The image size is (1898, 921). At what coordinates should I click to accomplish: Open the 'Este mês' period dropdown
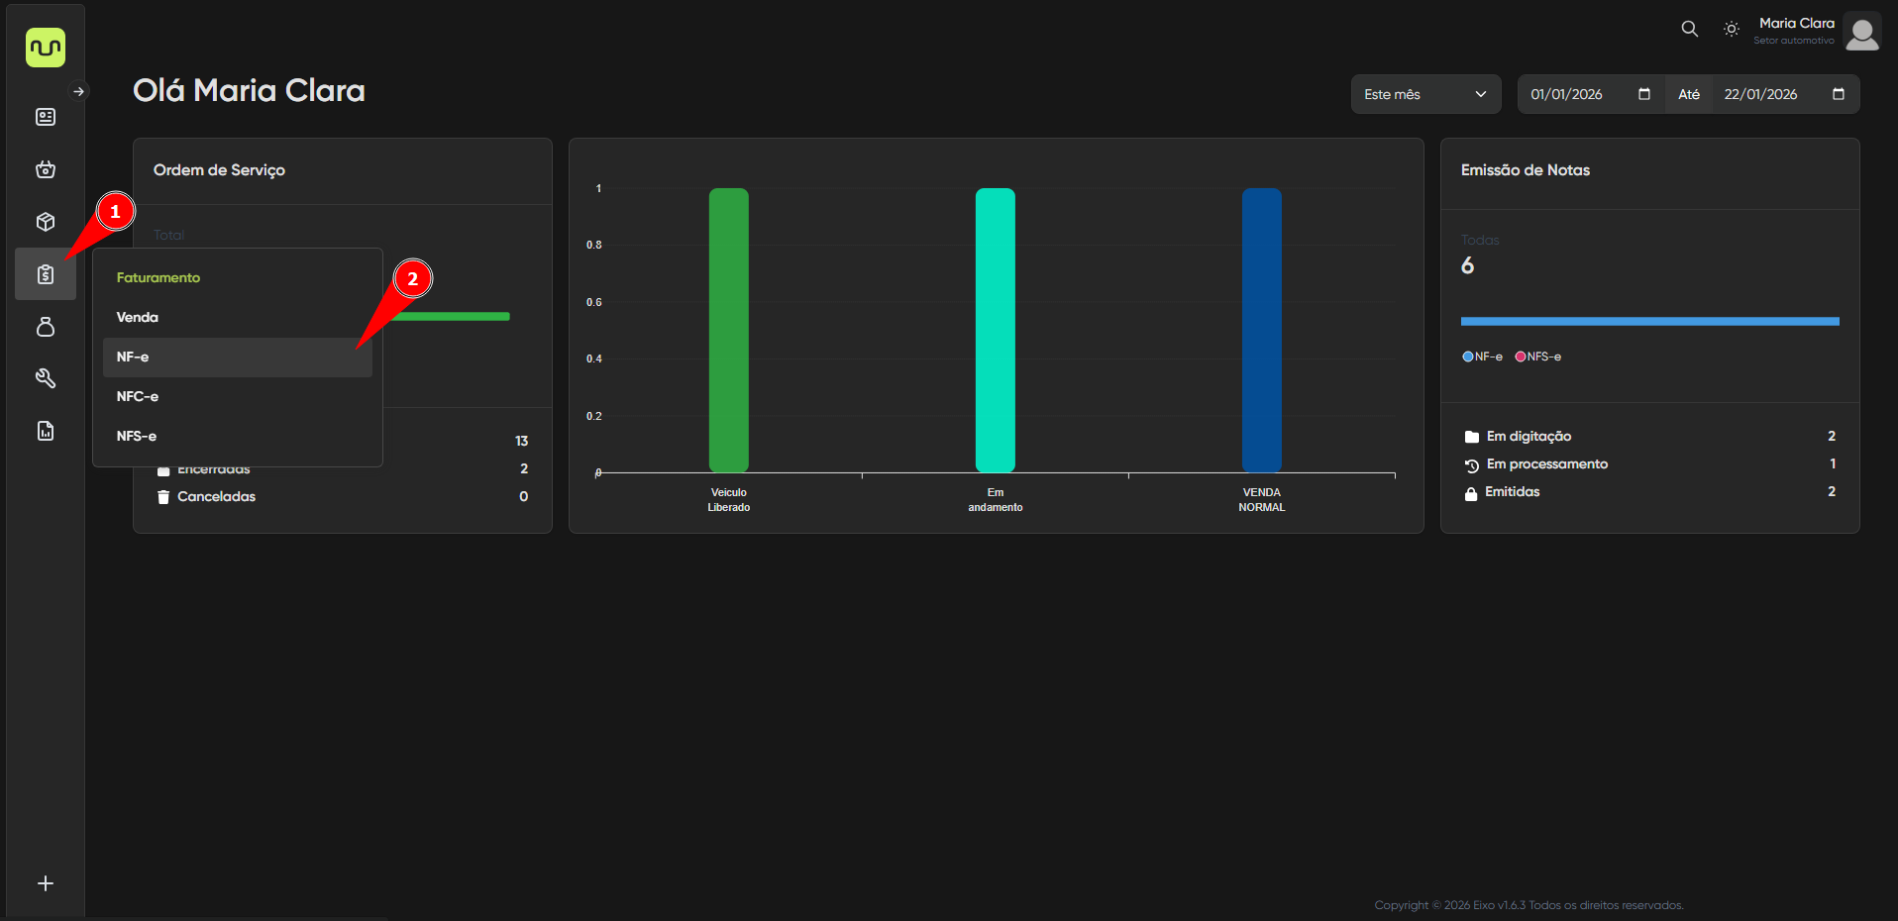point(1424,94)
